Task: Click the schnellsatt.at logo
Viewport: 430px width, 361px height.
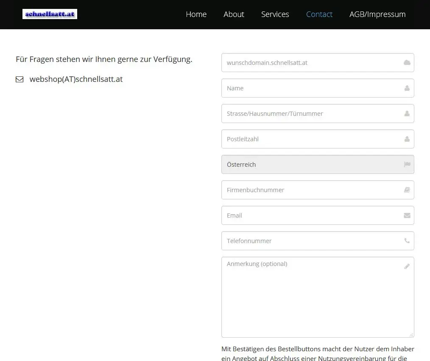Action: 50,14
